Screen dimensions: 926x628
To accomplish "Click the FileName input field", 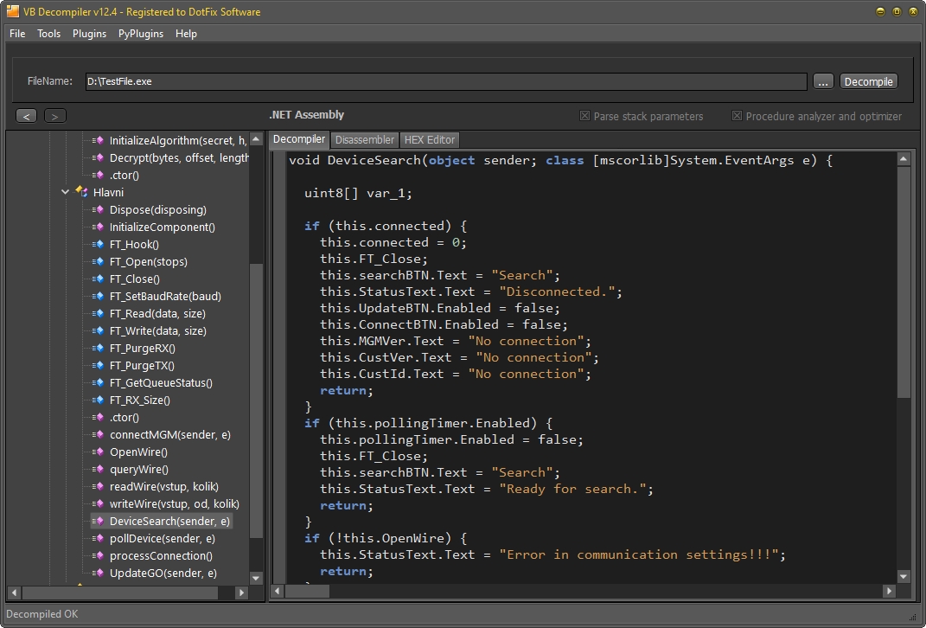I will point(446,81).
